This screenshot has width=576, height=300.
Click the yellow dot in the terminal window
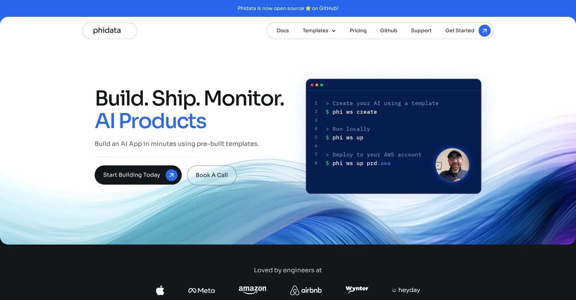(x=317, y=85)
